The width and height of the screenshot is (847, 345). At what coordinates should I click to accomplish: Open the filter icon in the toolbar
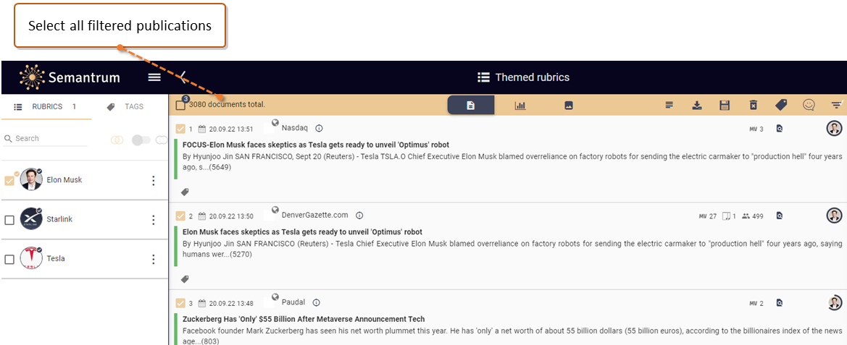click(836, 105)
